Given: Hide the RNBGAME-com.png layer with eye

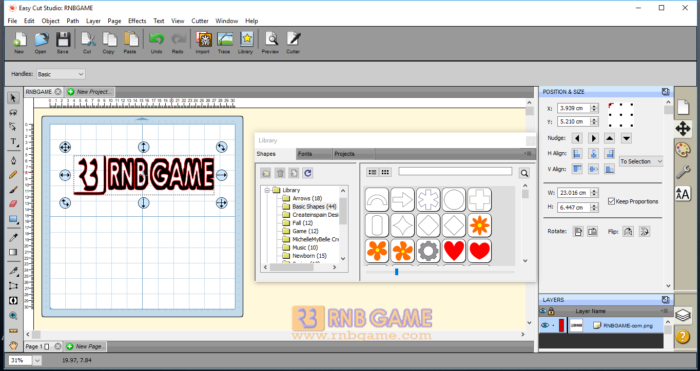Looking at the screenshot, I should (x=545, y=325).
